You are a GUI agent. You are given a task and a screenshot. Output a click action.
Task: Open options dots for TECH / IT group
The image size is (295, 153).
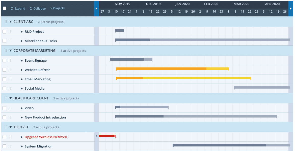(x=6, y=127)
